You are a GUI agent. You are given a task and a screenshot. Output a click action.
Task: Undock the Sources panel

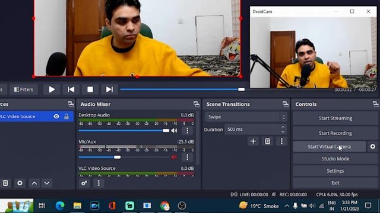pyautogui.click(x=71, y=104)
